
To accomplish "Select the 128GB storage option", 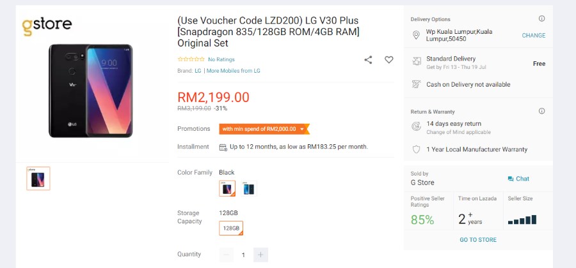I will [231, 228].
